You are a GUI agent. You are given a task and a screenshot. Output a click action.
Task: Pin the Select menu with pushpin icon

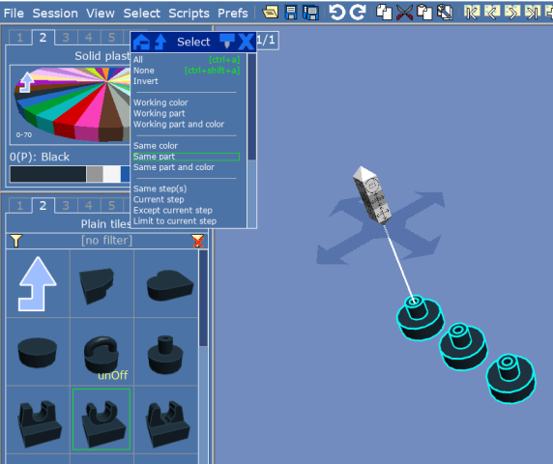click(227, 42)
